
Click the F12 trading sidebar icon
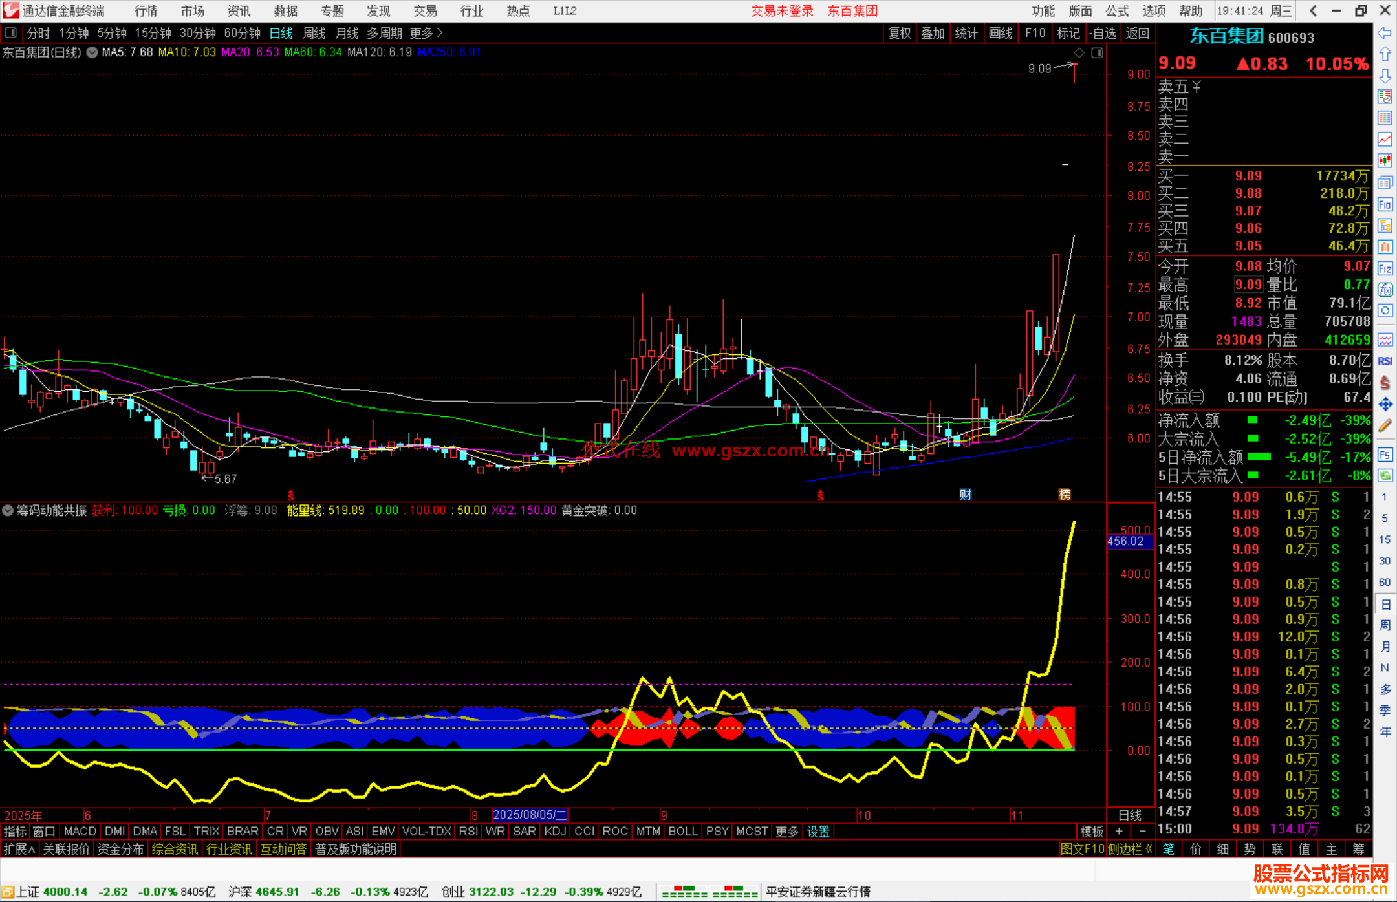coord(1385,268)
